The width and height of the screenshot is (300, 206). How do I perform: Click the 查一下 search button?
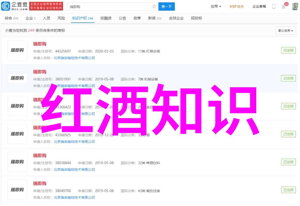[x=166, y=7]
